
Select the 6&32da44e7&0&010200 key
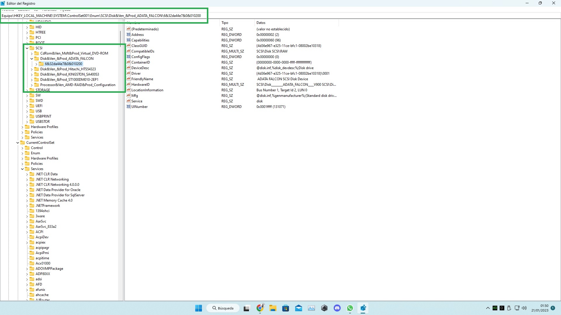click(x=63, y=64)
